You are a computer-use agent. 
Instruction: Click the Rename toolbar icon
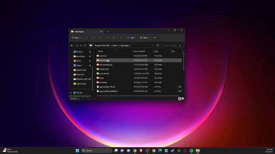[x=107, y=38]
